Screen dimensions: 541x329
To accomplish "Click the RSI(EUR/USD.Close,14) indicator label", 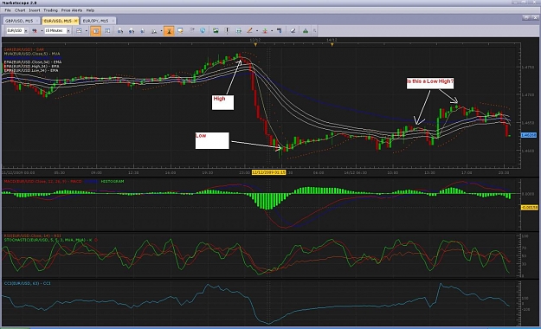I will (x=32, y=235).
